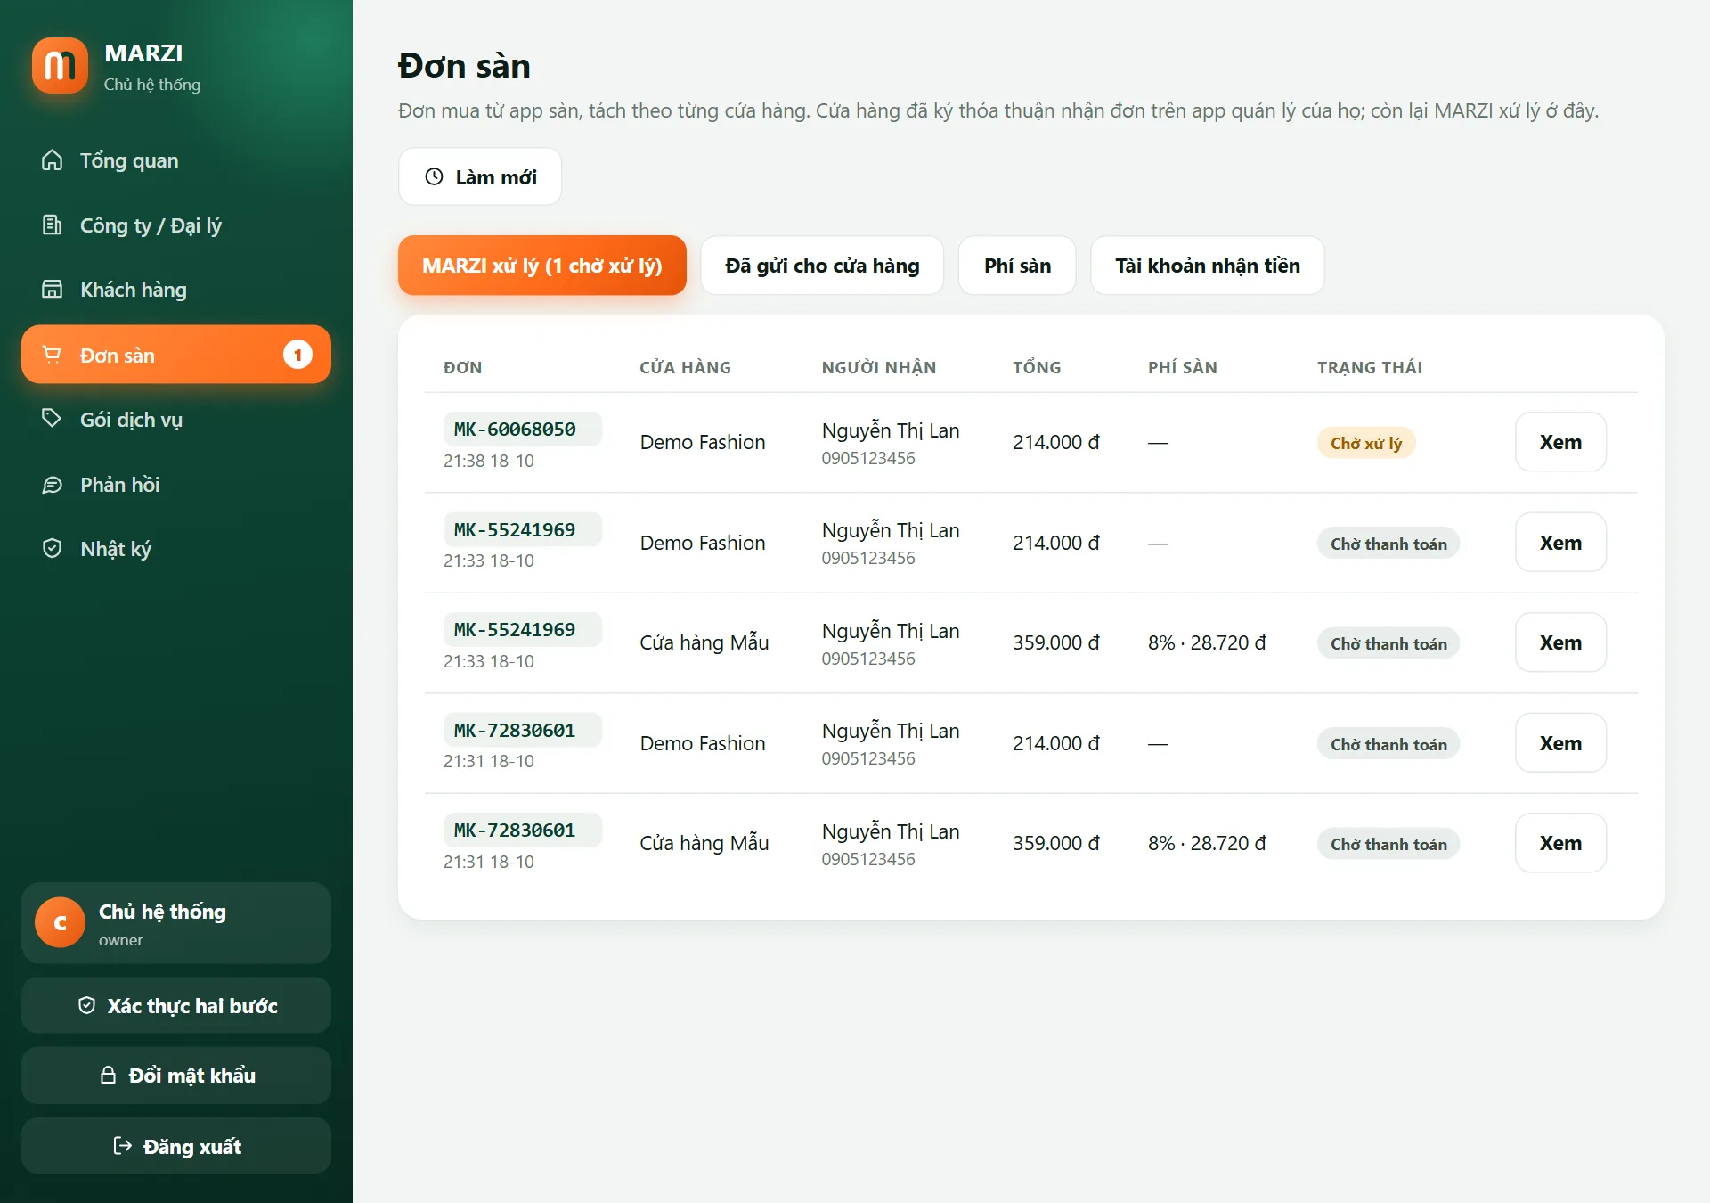Open Xác thực hai bước settings
The height and width of the screenshot is (1203, 1710).
pyautogui.click(x=176, y=1006)
